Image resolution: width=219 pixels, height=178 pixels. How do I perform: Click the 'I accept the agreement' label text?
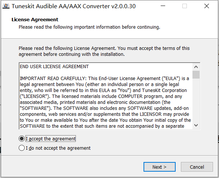[x=51, y=139]
